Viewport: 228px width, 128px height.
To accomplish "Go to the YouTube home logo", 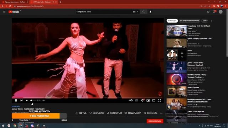I will [14, 12].
